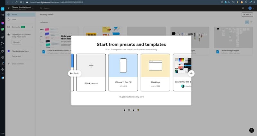Switch to grid view
Viewport: 257px width, 136px height.
[x=247, y=22]
